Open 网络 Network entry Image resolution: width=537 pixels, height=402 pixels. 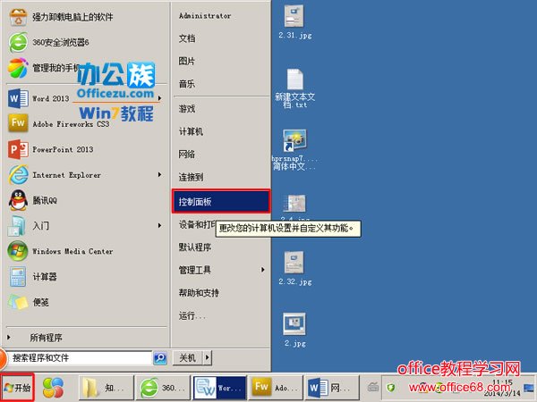point(187,155)
